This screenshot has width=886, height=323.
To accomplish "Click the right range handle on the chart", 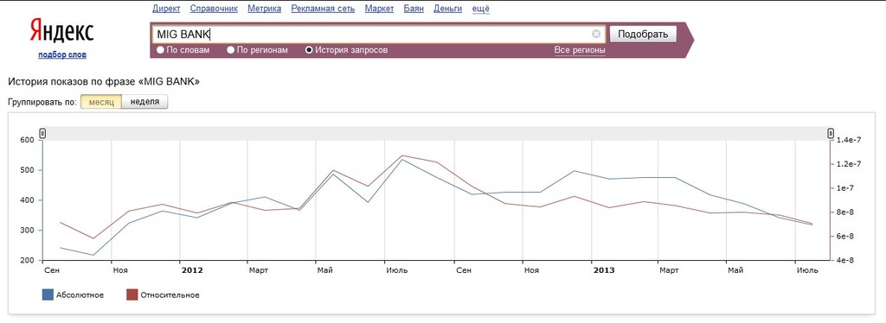I will click(x=830, y=134).
